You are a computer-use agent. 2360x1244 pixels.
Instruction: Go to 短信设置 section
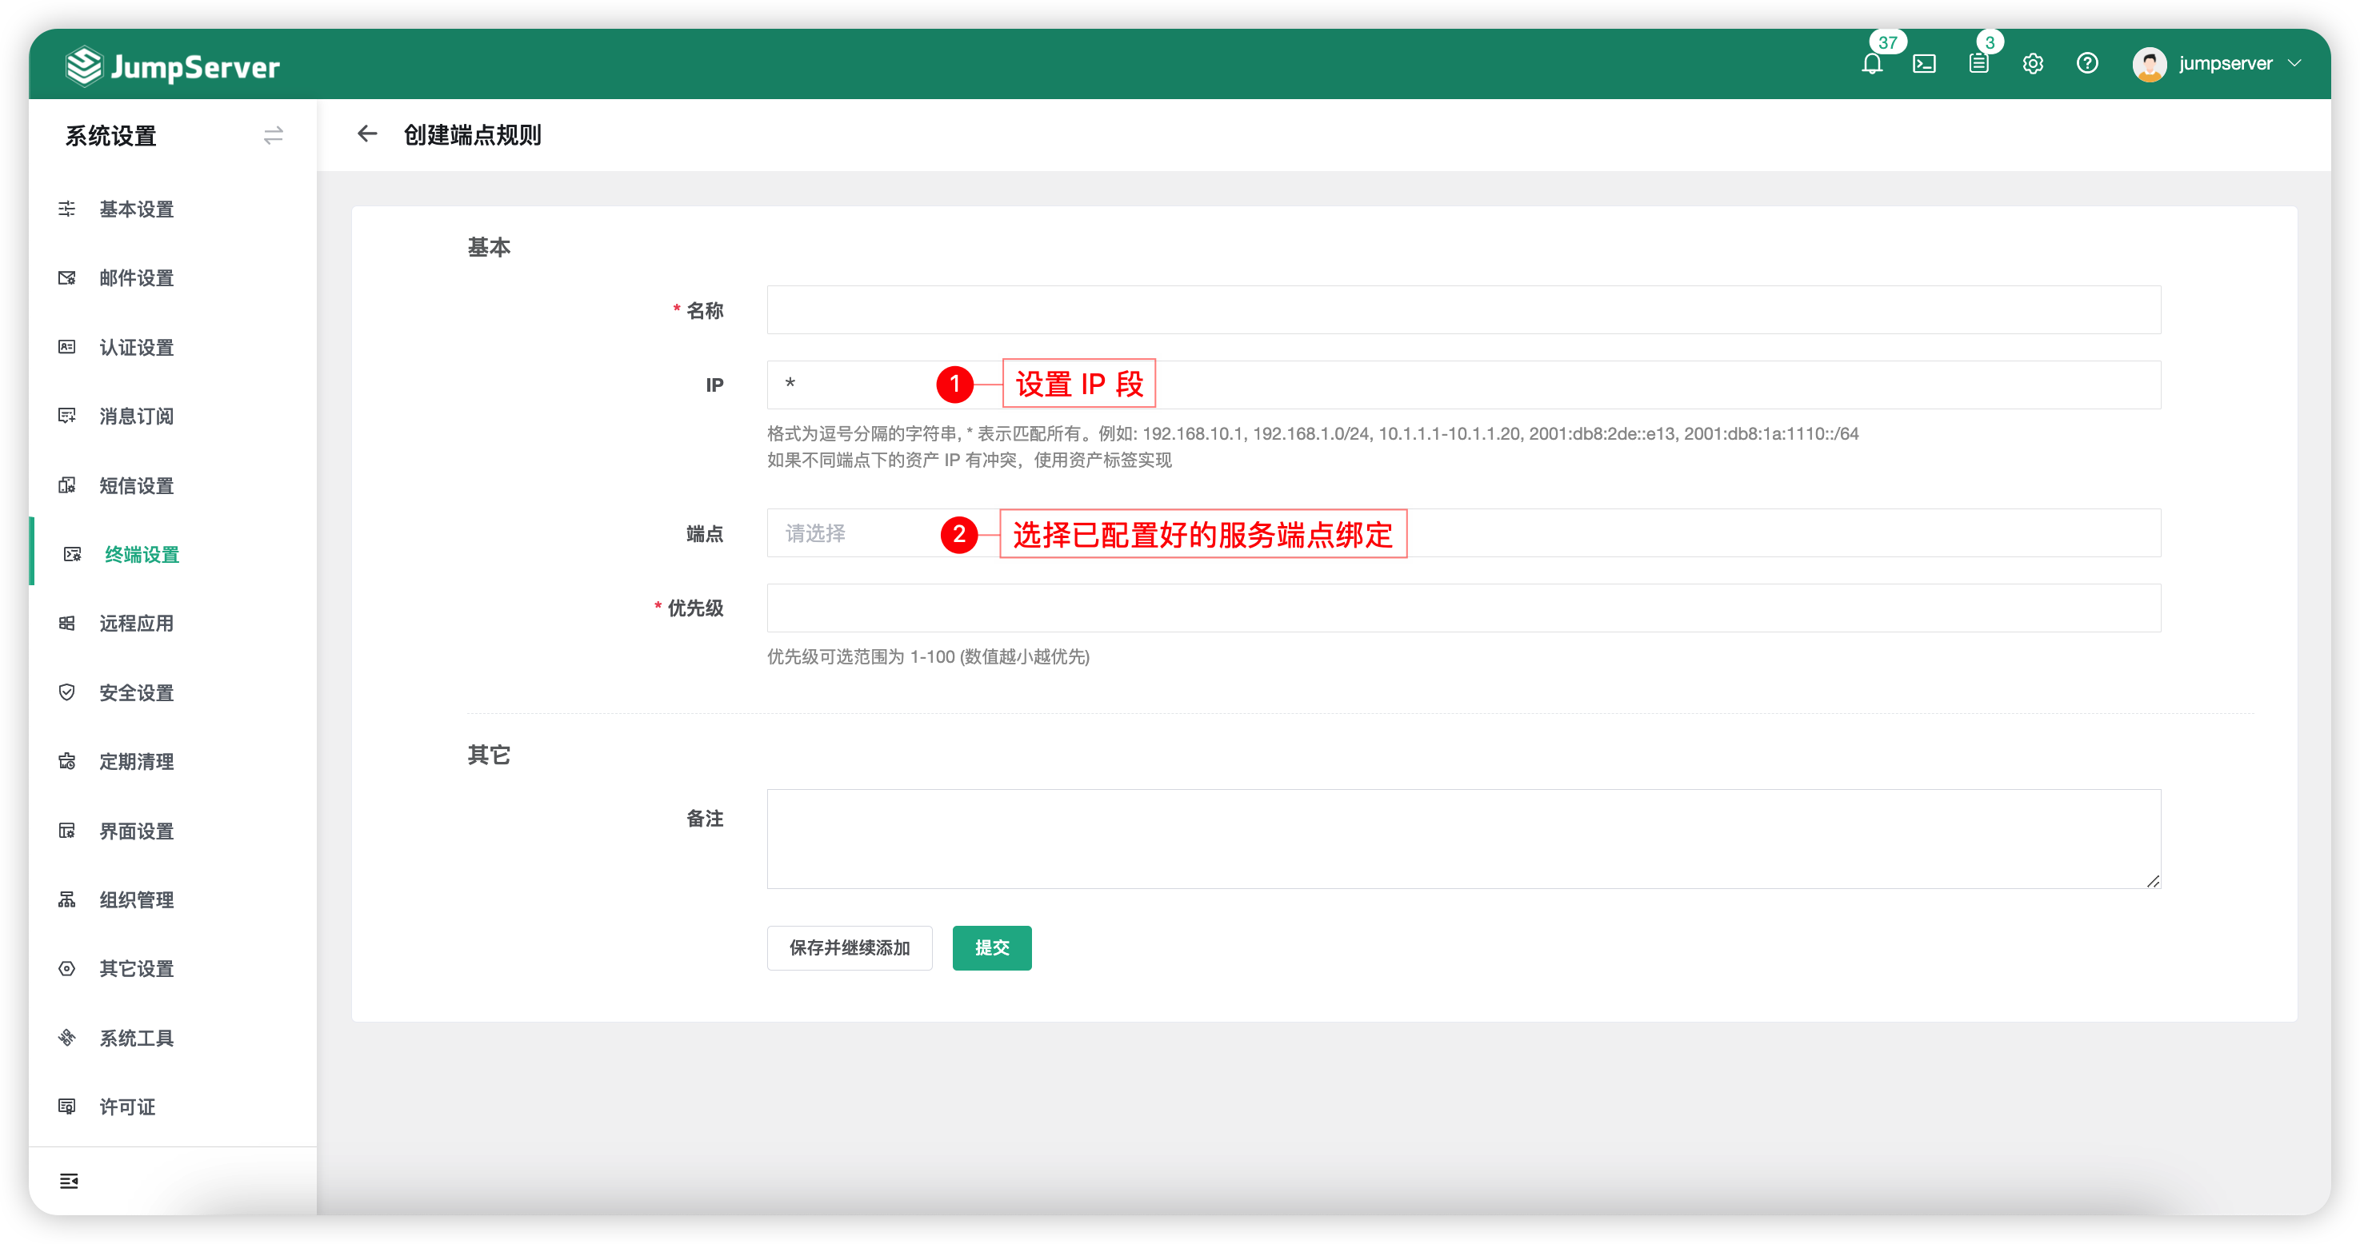coord(135,485)
